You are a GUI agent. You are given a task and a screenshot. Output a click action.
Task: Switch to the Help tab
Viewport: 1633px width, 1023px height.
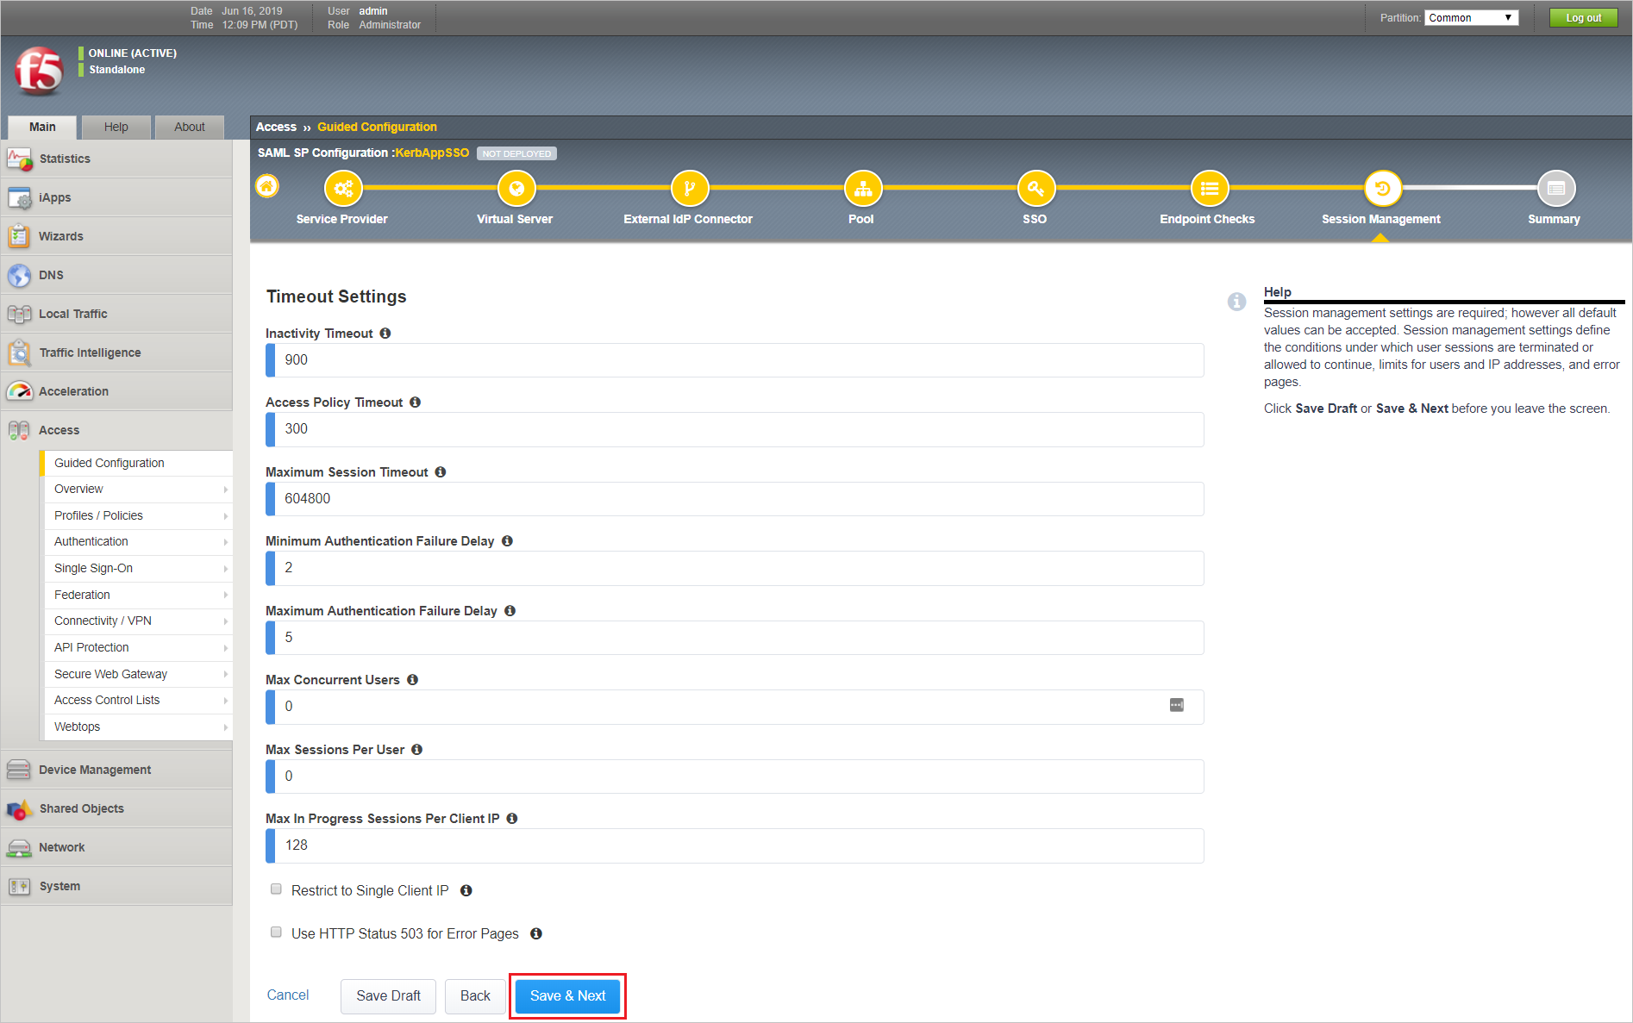point(116,127)
